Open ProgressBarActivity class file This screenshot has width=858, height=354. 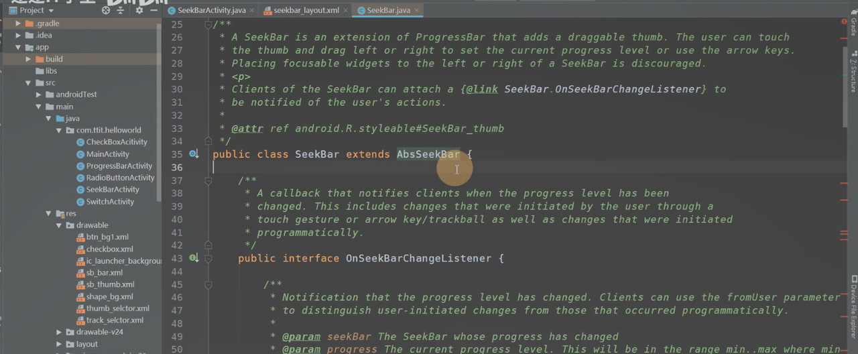pos(119,166)
